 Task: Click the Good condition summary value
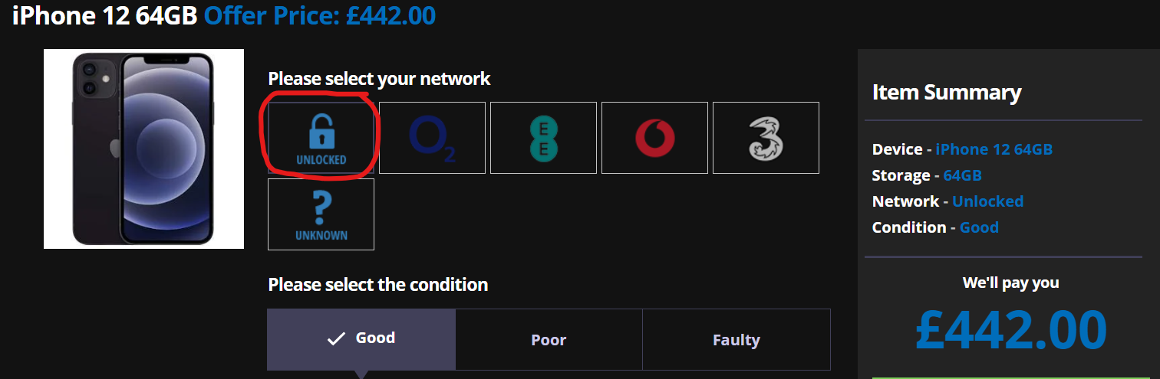(979, 227)
